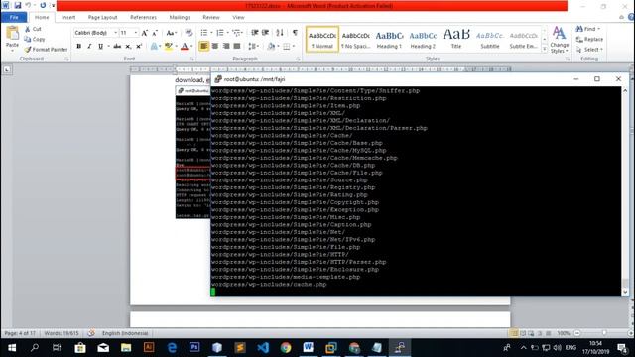Click the zoom slider handle in the status bar

click(x=604, y=333)
